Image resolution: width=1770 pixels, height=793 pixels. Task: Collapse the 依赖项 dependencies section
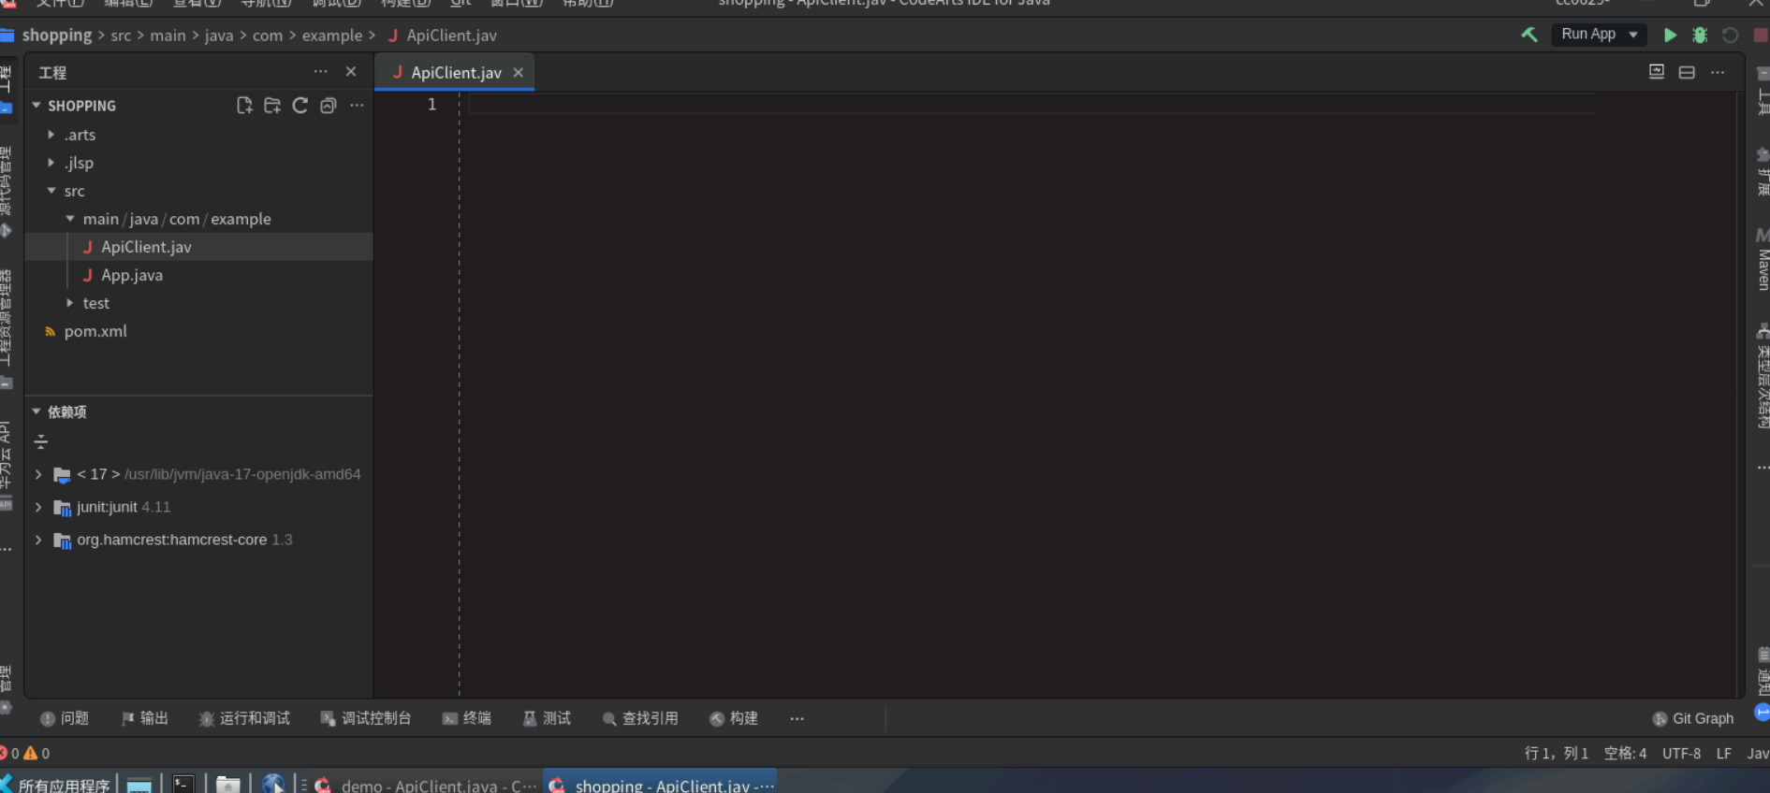37,411
